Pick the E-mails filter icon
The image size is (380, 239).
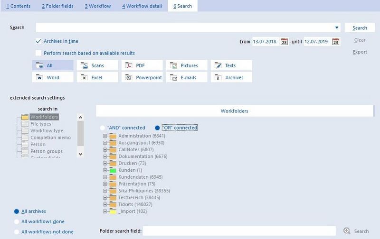pyautogui.click(x=173, y=77)
